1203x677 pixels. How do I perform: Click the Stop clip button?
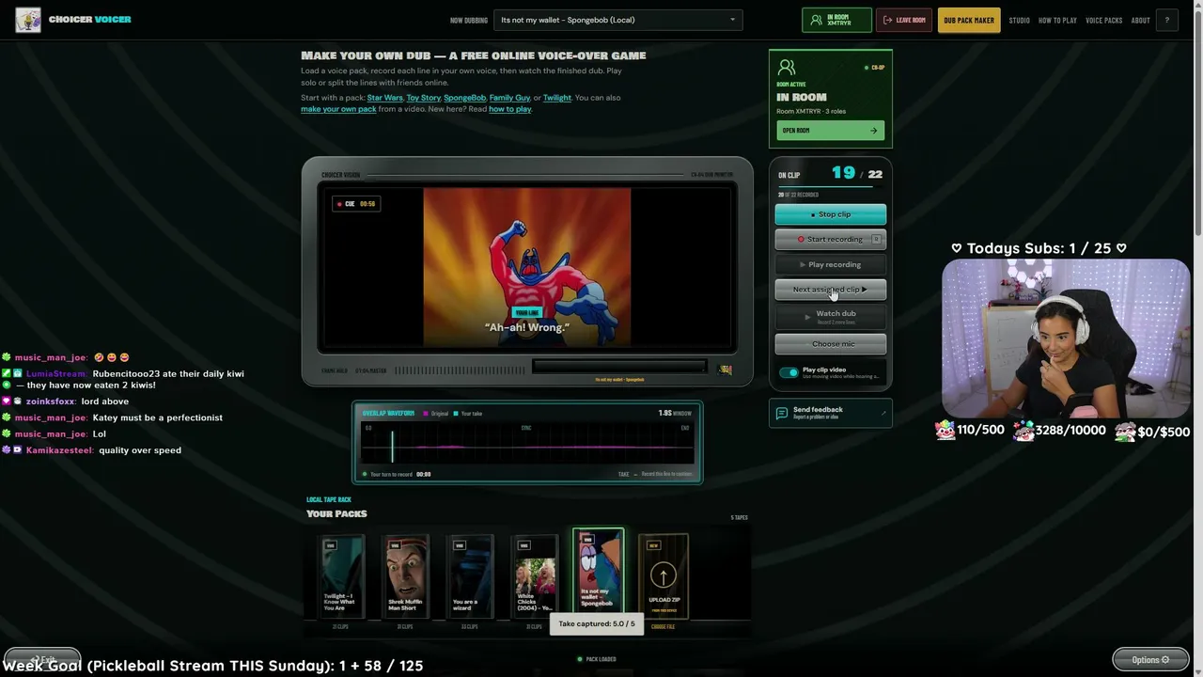831,214
